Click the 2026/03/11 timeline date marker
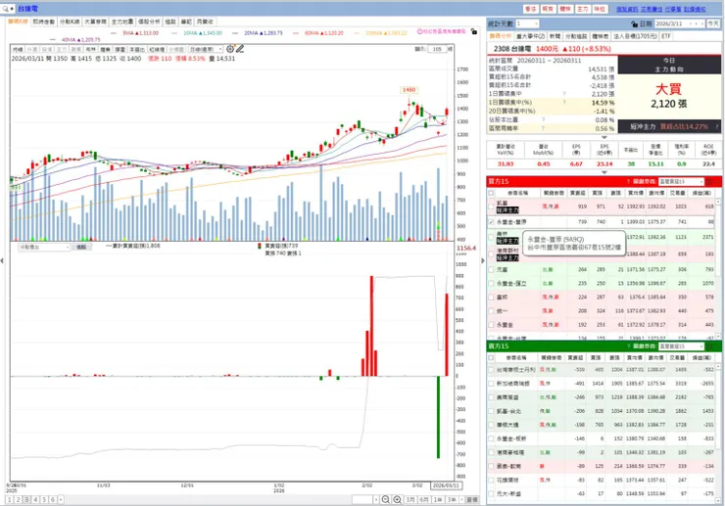Screen dimensions: 725x506 [446, 485]
